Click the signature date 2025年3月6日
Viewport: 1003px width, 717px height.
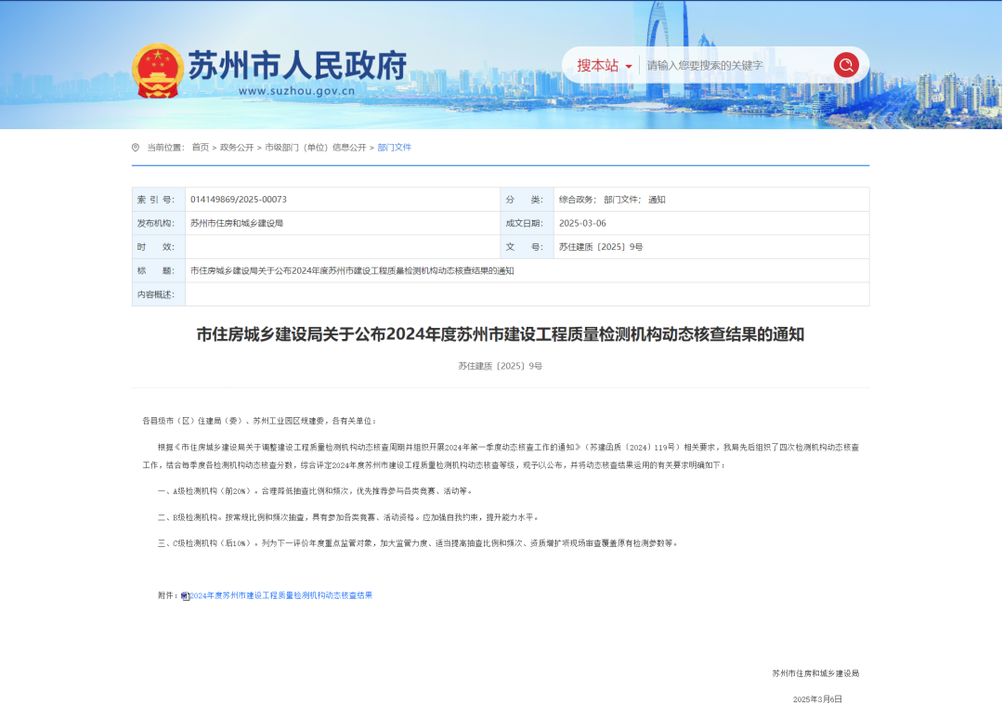point(817,698)
